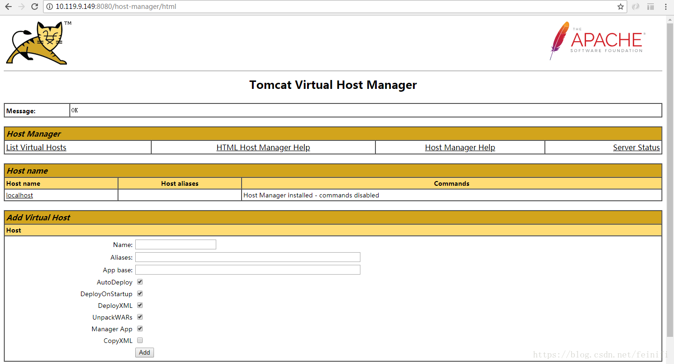Click the 'Tomcat Virtual Host Manager' heading
Screen dimensions: 674x364
pyautogui.click(x=333, y=85)
